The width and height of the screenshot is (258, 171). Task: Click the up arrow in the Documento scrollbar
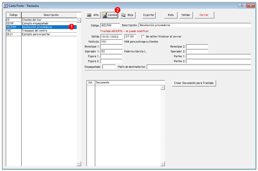pos(163,87)
